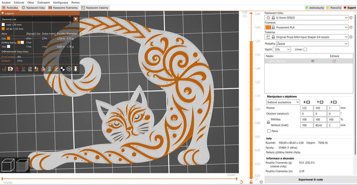Screen dimensions: 357x185
Task: Switch to sliced layers preview view
Action: 23,165
